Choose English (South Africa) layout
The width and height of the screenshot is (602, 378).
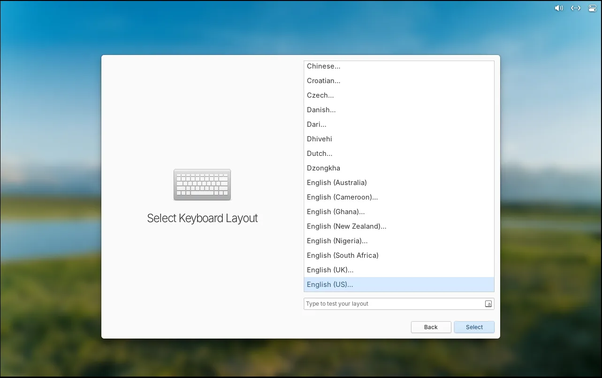coord(343,255)
